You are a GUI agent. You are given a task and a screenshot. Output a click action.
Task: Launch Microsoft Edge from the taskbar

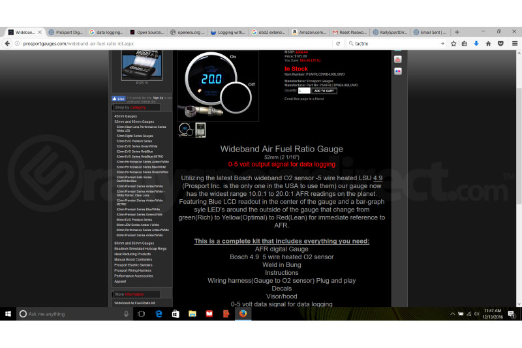[x=159, y=313]
